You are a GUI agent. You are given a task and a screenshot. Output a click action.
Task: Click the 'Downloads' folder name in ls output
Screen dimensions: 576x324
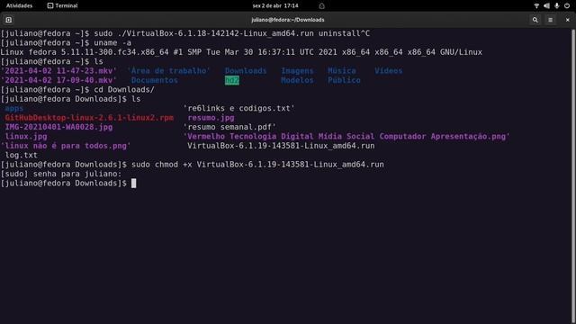(246, 70)
